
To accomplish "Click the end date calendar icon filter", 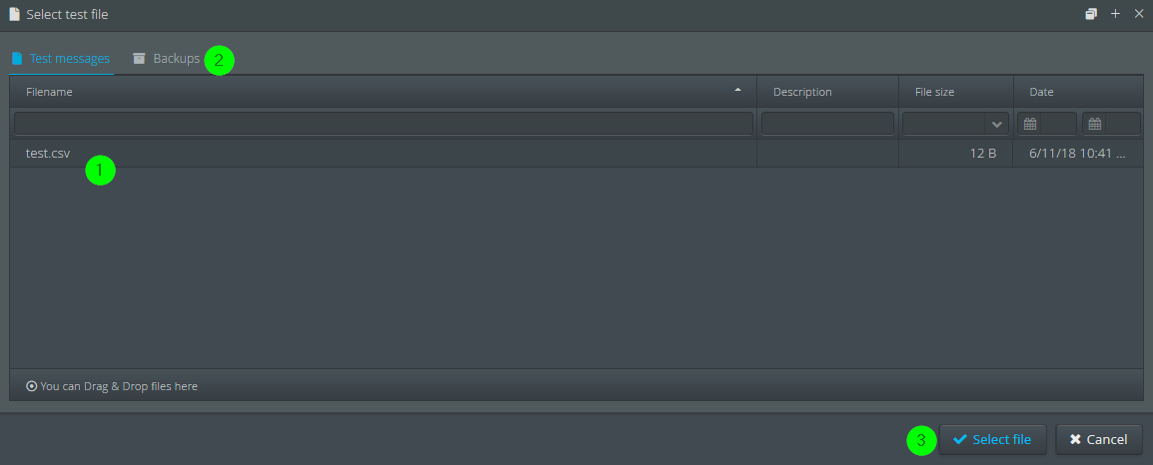I will pyautogui.click(x=1095, y=124).
